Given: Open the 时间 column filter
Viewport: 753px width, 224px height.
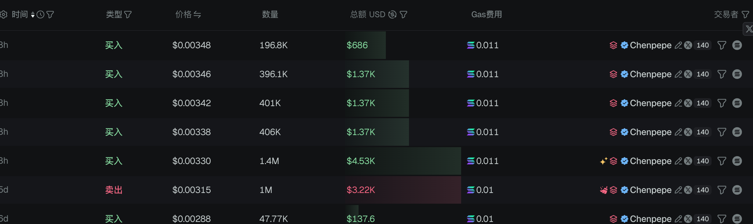Looking at the screenshot, I should point(50,14).
